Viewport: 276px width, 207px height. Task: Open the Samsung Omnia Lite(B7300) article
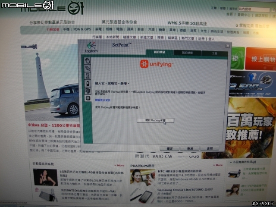click(x=185, y=190)
